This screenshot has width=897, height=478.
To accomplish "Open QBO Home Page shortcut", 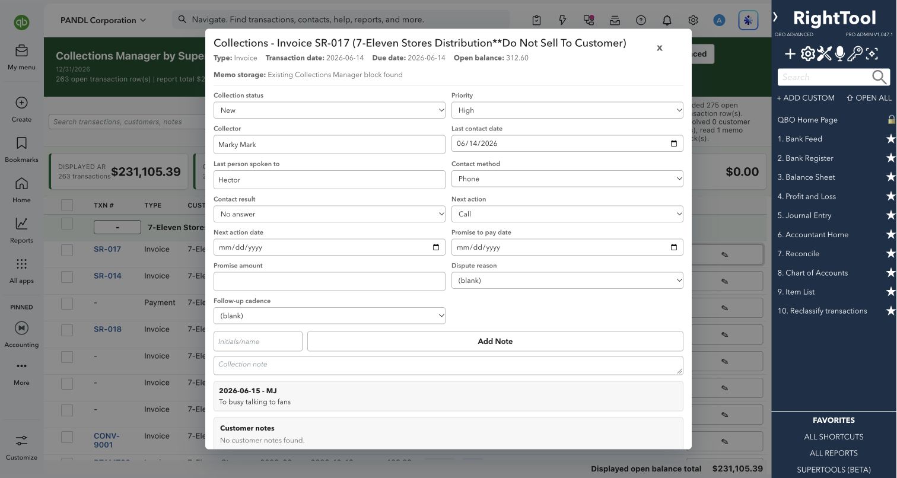I will click(x=807, y=120).
